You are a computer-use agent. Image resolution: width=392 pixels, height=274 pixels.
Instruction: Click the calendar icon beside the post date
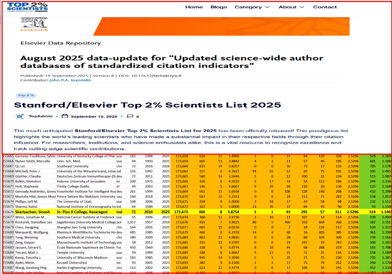(x=65, y=116)
